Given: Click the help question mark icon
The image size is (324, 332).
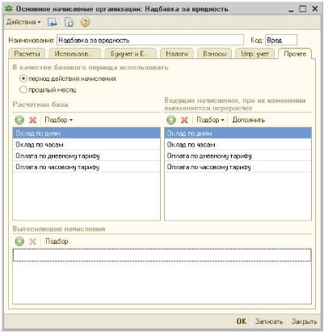Looking at the screenshot, I should click(85, 22).
